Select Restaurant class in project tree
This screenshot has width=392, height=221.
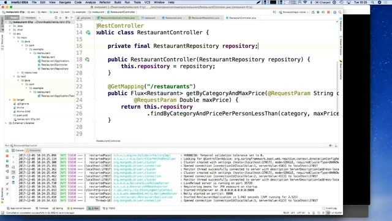[47, 57]
